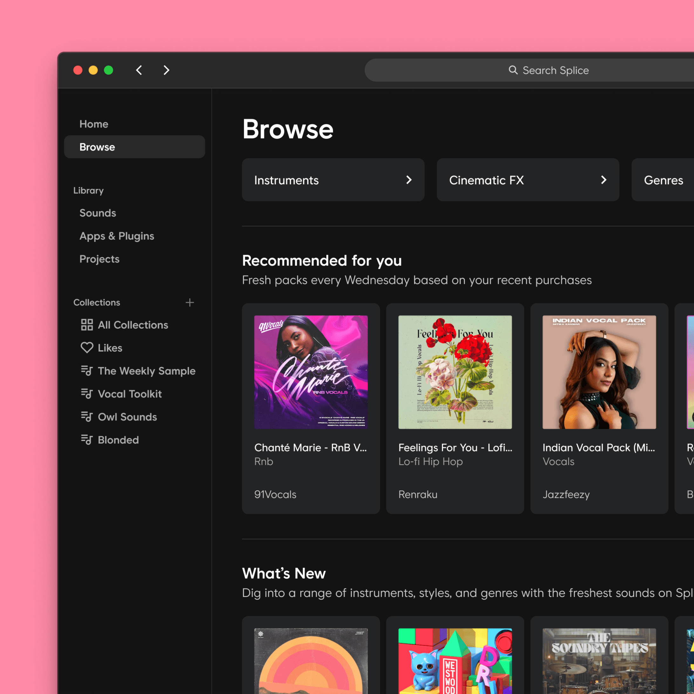Open All Collections grid icon
This screenshot has width=694, height=694.
[x=87, y=325]
